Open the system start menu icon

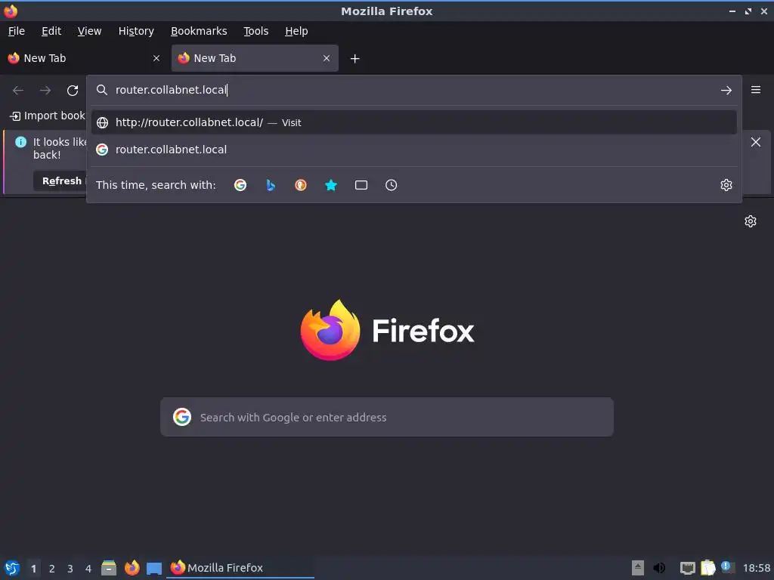[12, 568]
